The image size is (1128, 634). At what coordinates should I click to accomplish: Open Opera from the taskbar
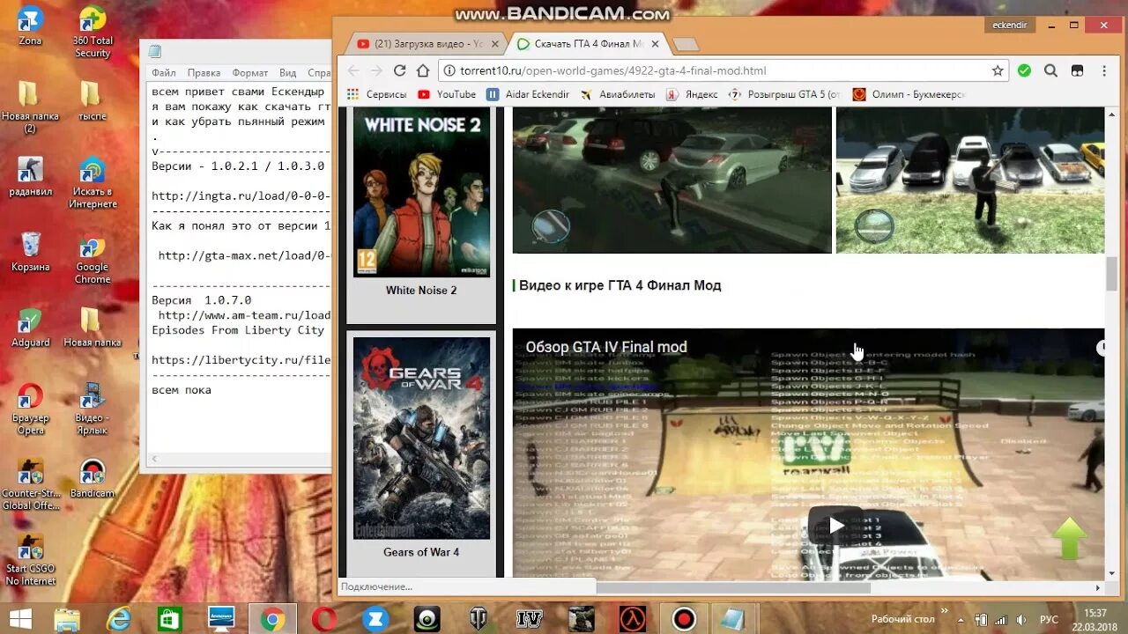(x=323, y=619)
